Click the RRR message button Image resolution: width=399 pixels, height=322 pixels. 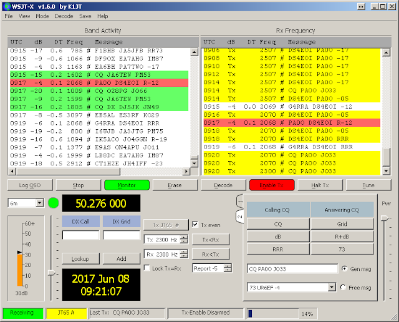[278, 249]
